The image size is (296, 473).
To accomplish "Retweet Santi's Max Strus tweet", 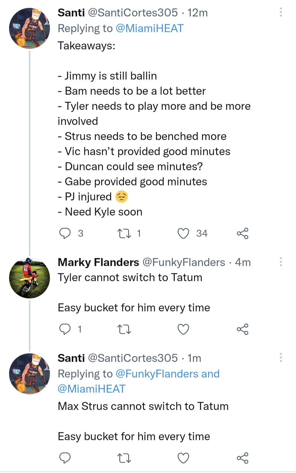I will tap(124, 458).
